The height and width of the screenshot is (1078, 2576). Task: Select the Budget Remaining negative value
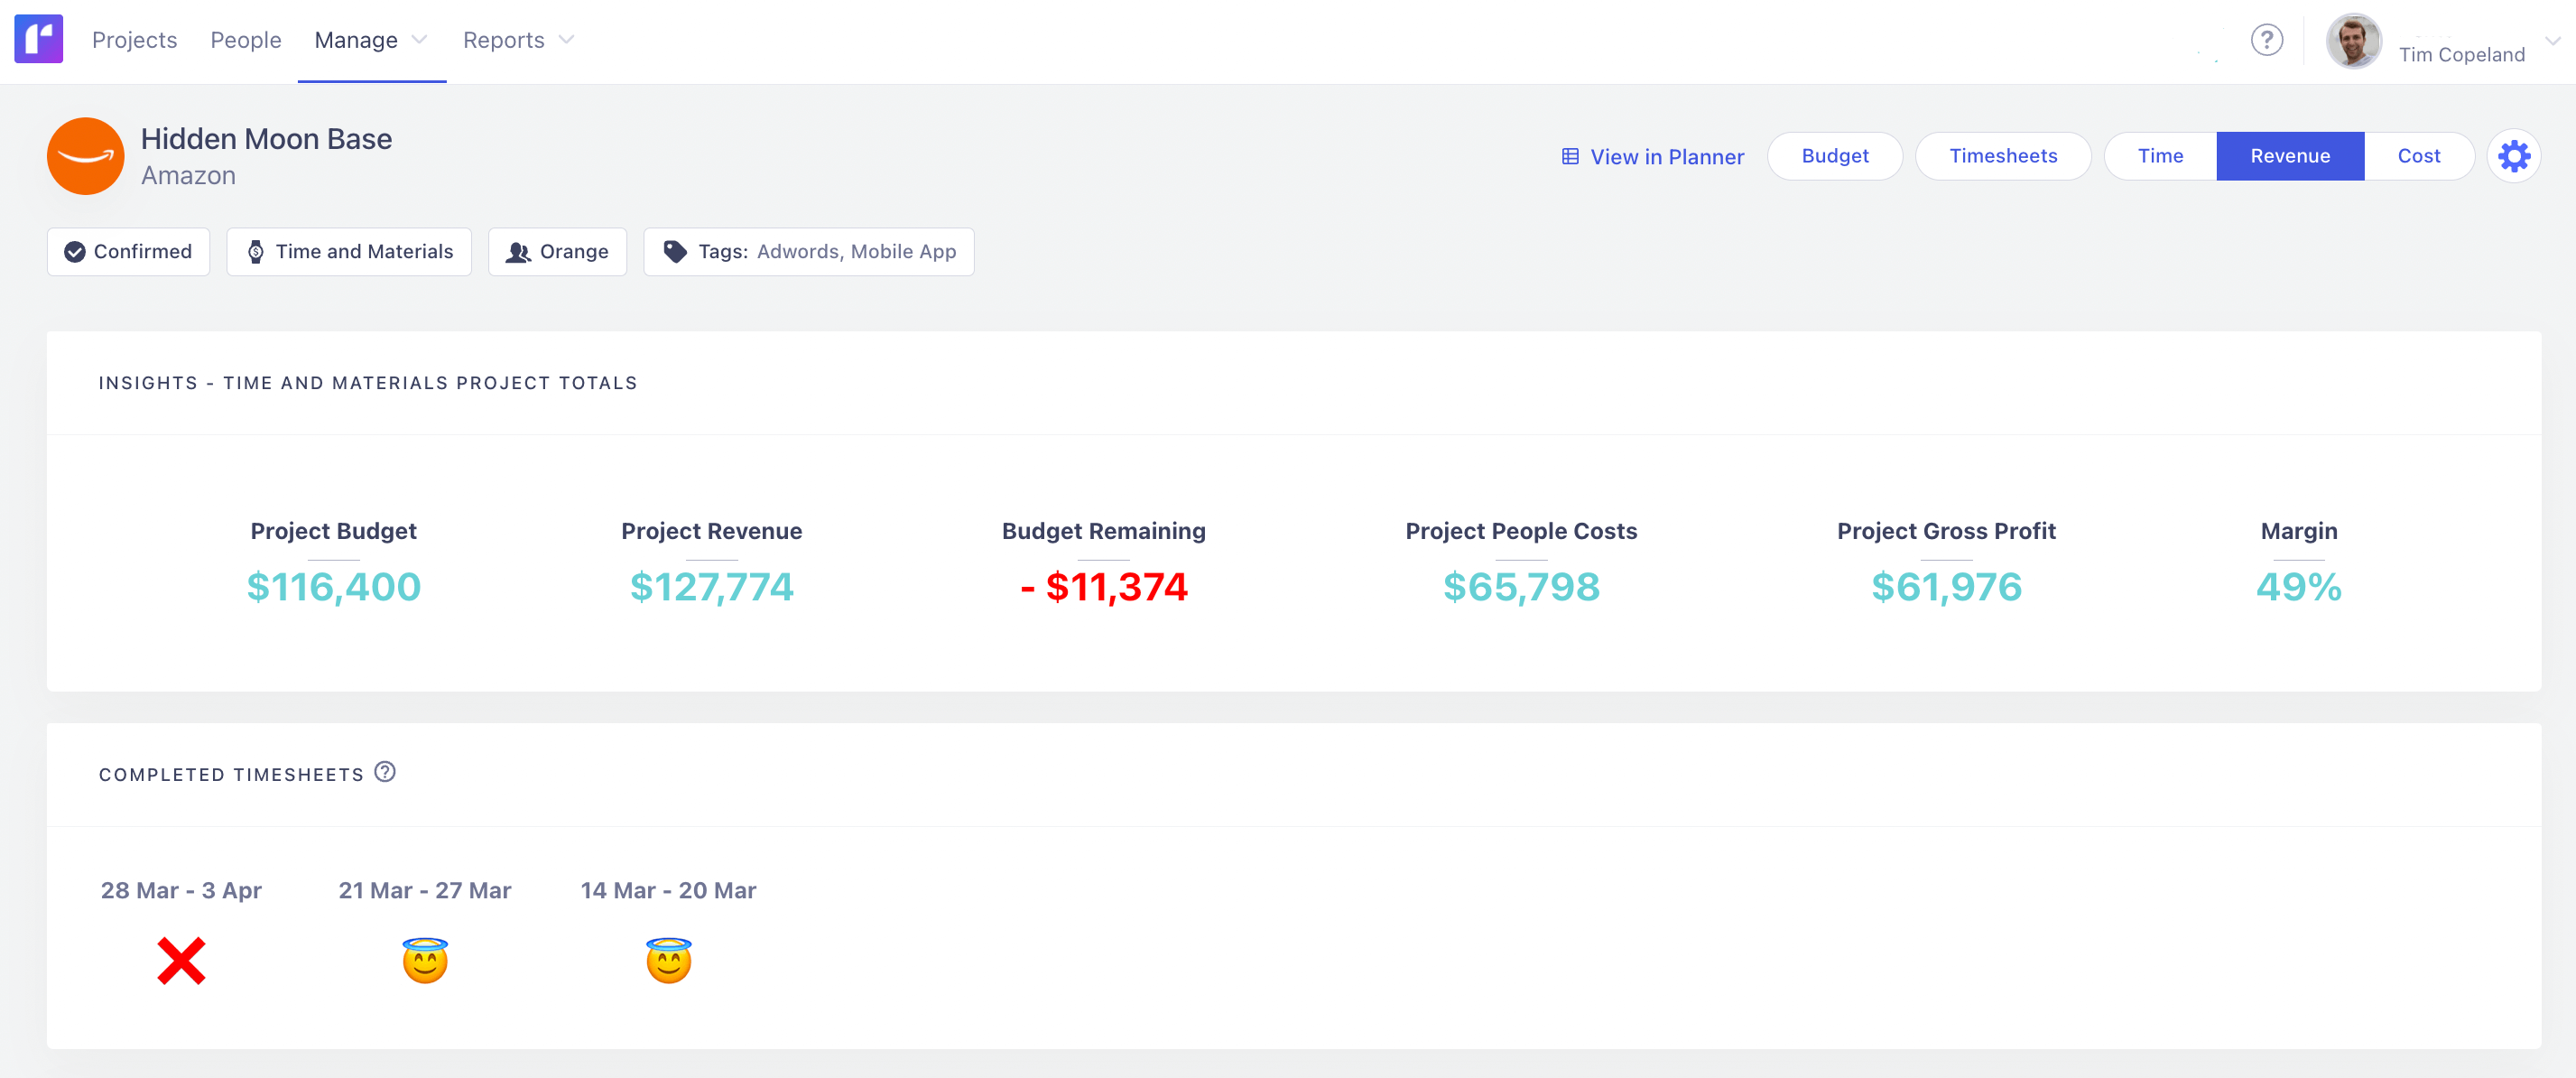[x=1103, y=588]
